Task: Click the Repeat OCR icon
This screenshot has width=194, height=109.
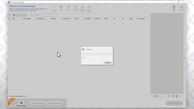Action: [x=82, y=7]
